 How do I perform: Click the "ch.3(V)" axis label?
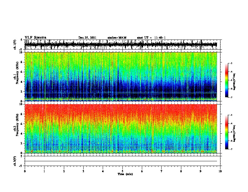(x=15, y=161)
